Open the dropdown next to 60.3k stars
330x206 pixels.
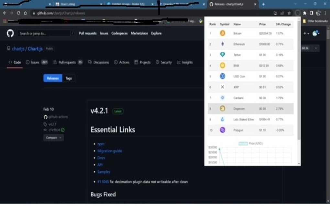(316, 48)
